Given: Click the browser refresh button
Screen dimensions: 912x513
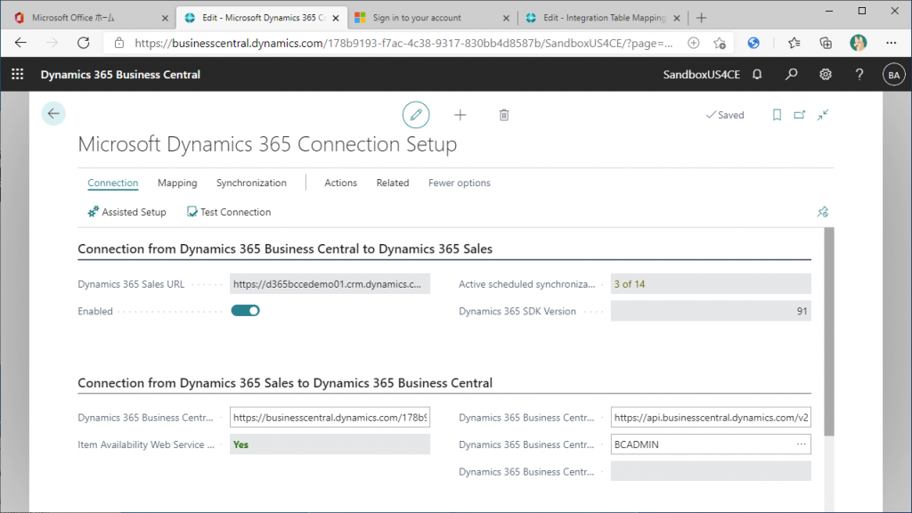Looking at the screenshot, I should (84, 43).
